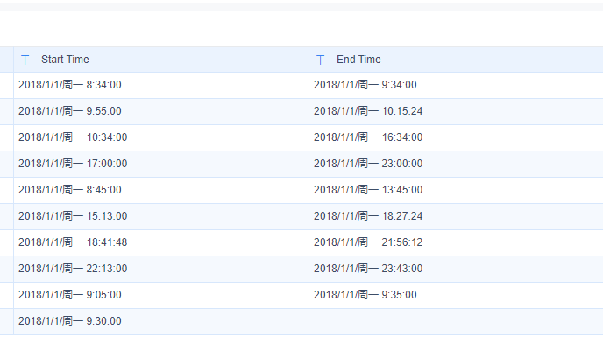The width and height of the screenshot is (603, 351).
Task: Select the Start Time column header
Action: tap(65, 60)
